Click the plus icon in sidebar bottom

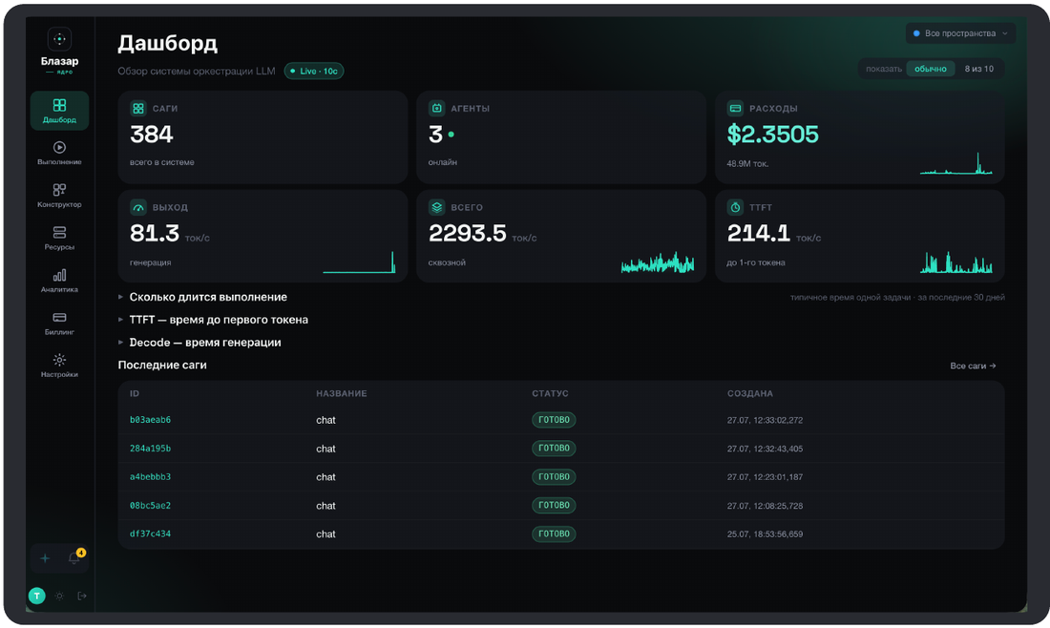pyautogui.click(x=45, y=558)
